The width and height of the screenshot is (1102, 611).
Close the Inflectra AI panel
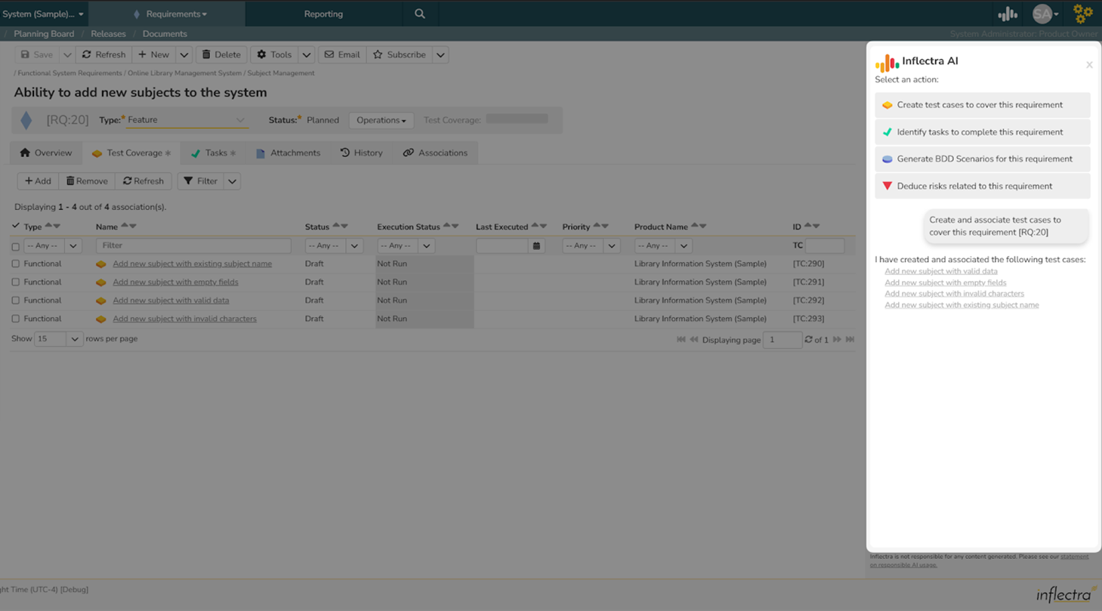(x=1089, y=65)
